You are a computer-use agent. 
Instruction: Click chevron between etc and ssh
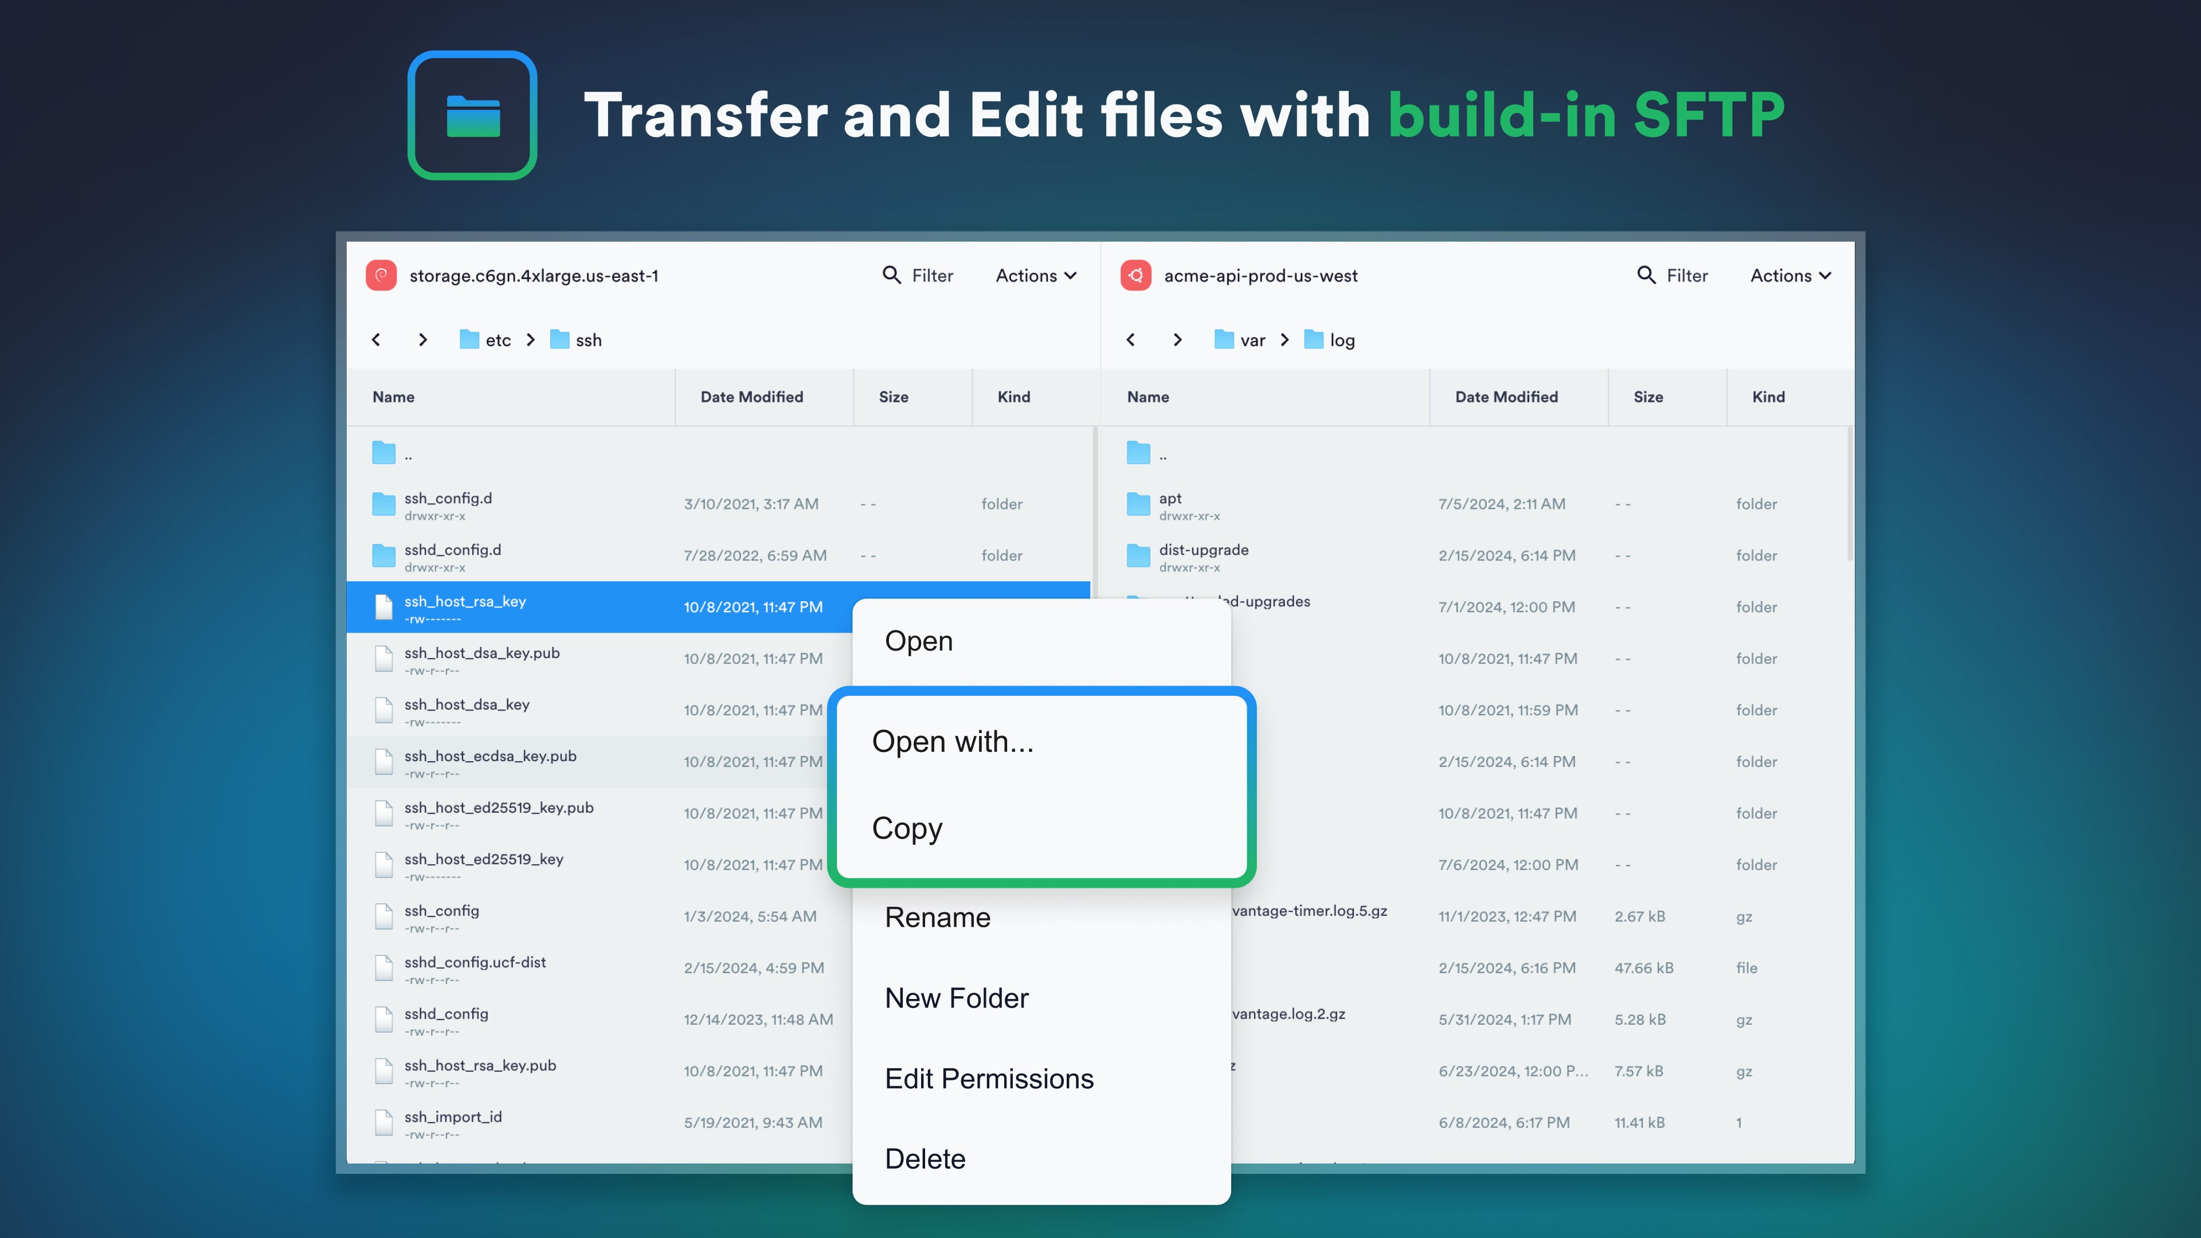coord(531,340)
